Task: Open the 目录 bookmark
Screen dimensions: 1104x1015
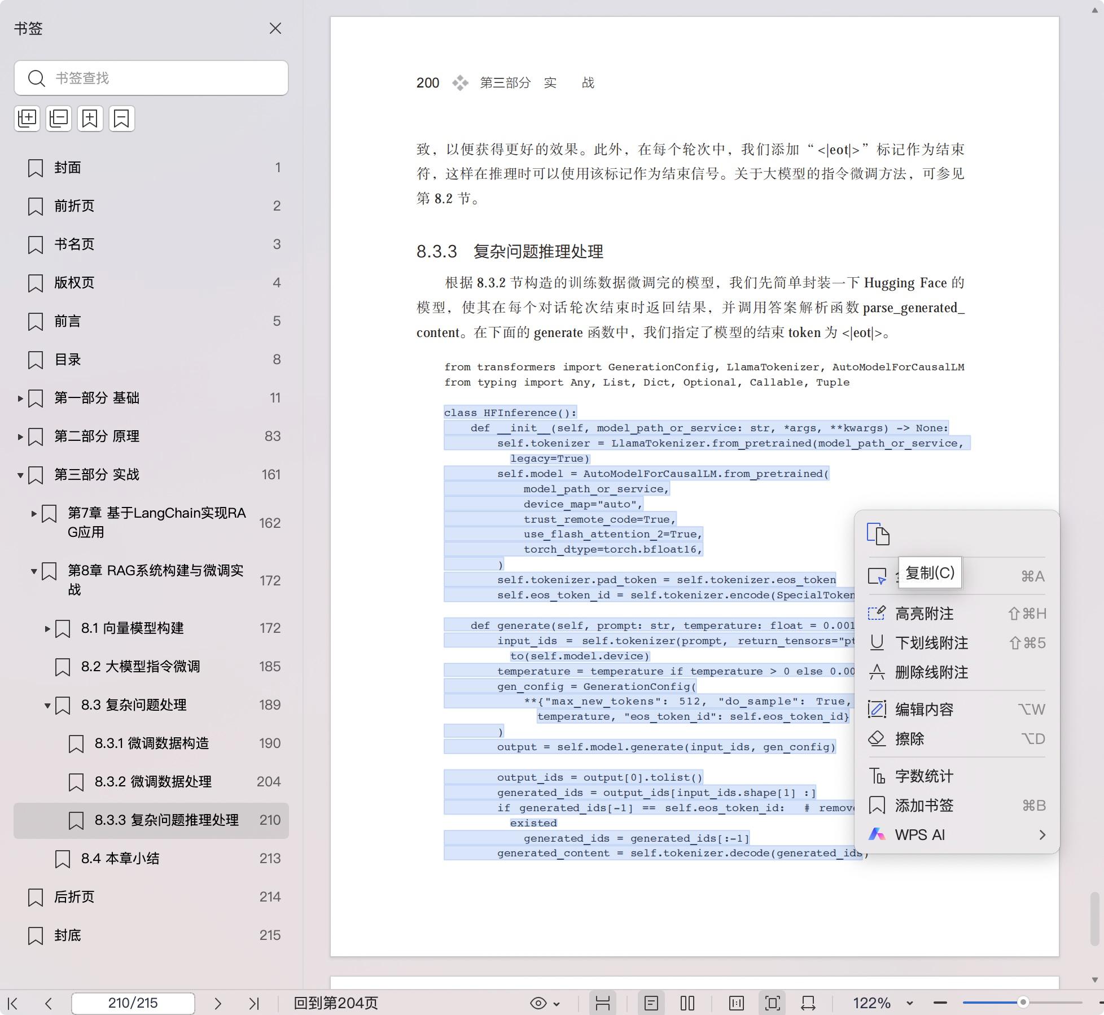Action: click(151, 360)
